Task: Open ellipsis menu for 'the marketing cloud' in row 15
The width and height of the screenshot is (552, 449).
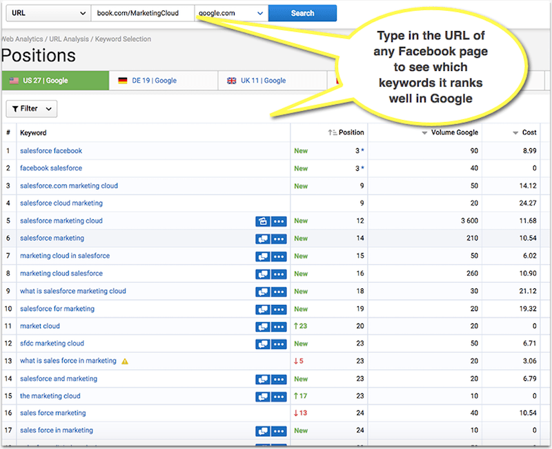Action: 279,397
